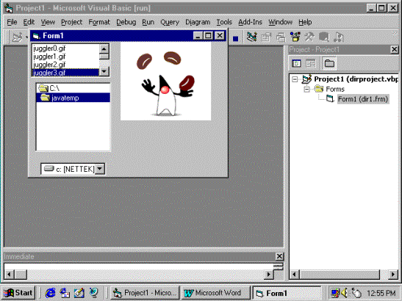Viewport: 402px width, 301px height.
Task: Open the Data View Window icon
Action: [x=324, y=37]
